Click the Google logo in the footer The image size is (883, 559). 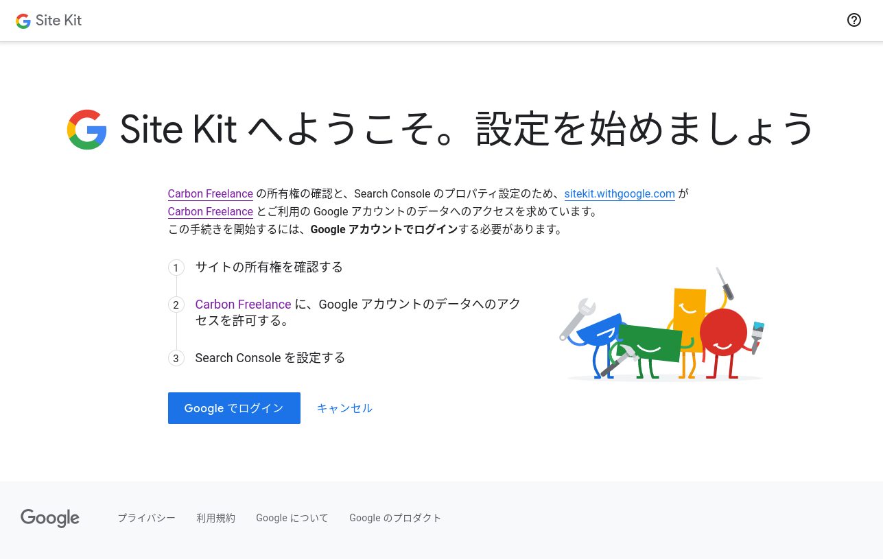pyautogui.click(x=50, y=519)
